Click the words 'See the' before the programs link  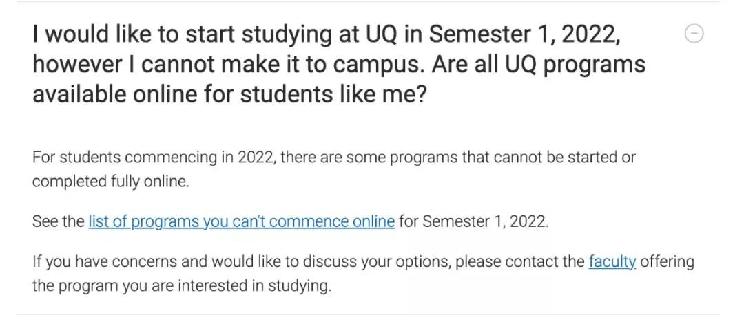[x=58, y=221]
